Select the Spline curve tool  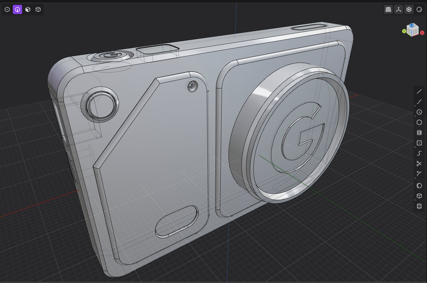tap(419, 102)
